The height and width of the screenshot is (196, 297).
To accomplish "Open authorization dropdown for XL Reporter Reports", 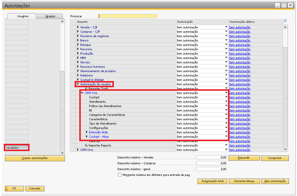I will 226,145.
